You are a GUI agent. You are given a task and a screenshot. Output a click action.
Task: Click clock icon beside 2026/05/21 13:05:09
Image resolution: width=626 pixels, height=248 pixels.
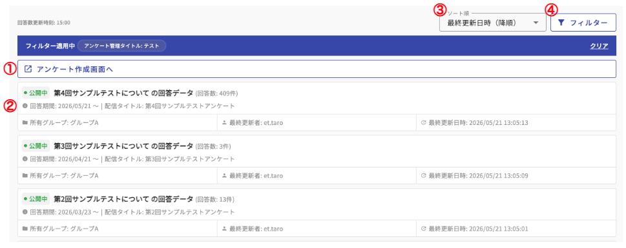424,176
